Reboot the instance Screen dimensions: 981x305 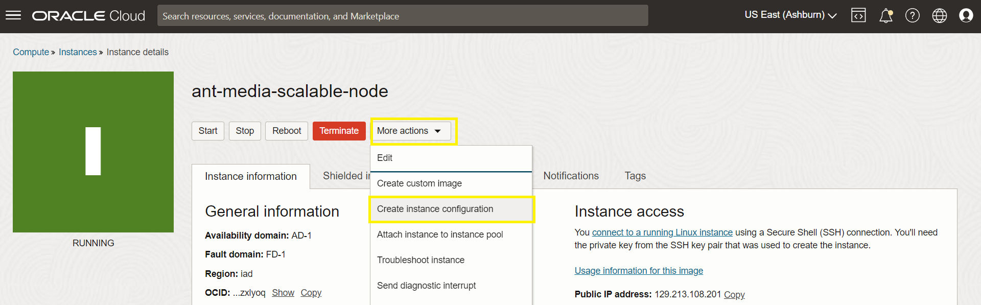pyautogui.click(x=287, y=131)
